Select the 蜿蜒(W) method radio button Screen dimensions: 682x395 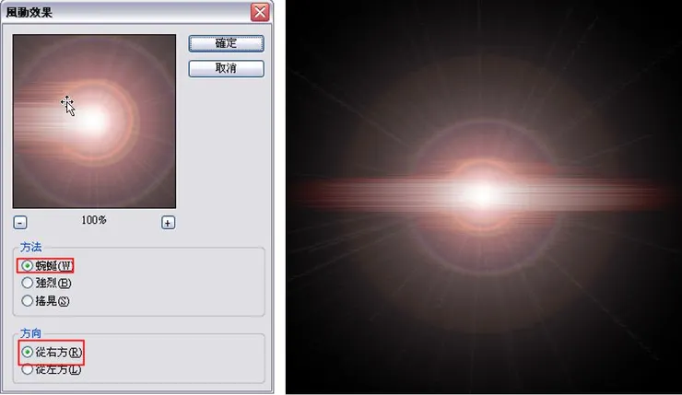[x=27, y=265]
